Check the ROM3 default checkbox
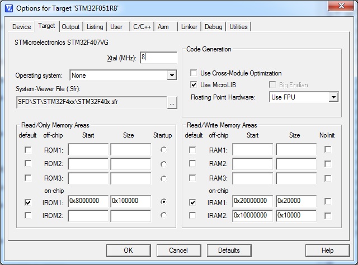The image size is (358, 265). pos(28,178)
